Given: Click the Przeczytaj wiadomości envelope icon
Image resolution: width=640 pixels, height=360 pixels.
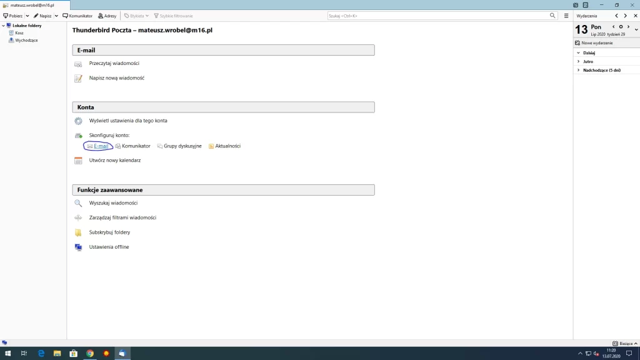Looking at the screenshot, I should click(x=78, y=63).
